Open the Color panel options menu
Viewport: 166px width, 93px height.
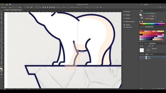tap(165, 11)
